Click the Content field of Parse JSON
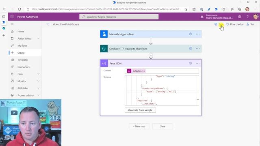Image resolution: width=260 pixels, height=146 pixels. coord(162,71)
